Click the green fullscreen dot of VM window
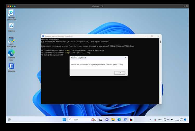The width and height of the screenshot is (195, 131). 12,6
